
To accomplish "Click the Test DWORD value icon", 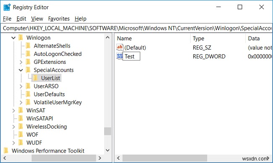I will (120, 56).
